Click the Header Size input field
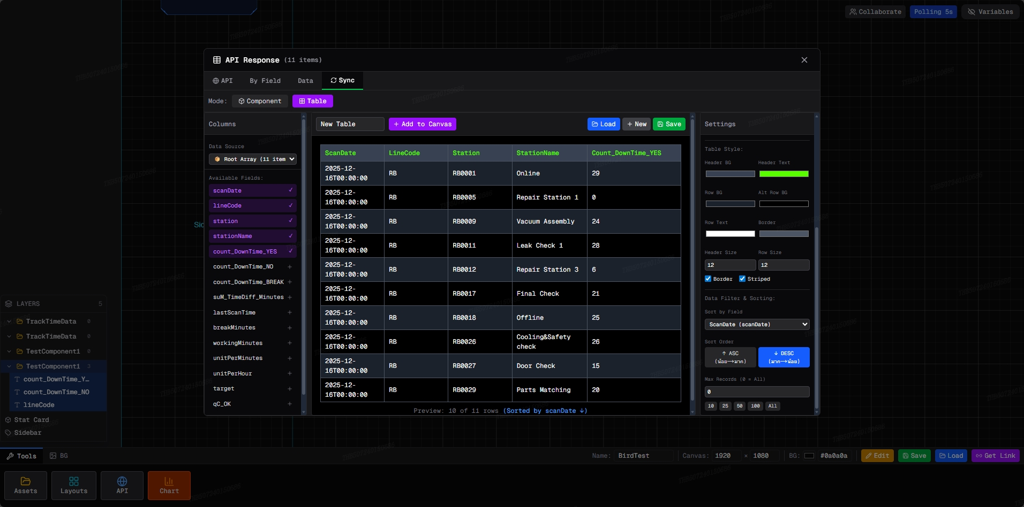Viewport: 1024px width, 507px height. pos(731,265)
